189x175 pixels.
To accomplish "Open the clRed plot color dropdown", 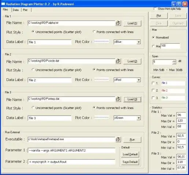I will [x=139, y=80].
